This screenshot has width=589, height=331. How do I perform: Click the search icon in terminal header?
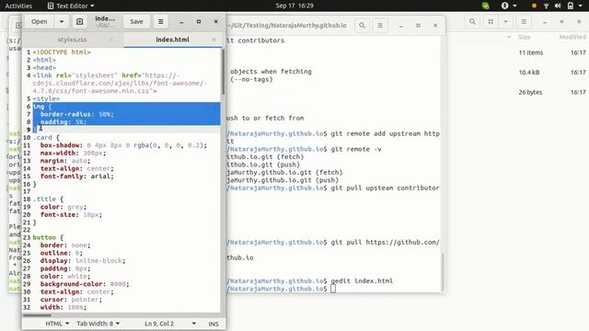pyautogui.click(x=362, y=26)
